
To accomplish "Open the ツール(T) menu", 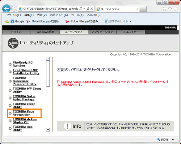I will tap(77, 15).
